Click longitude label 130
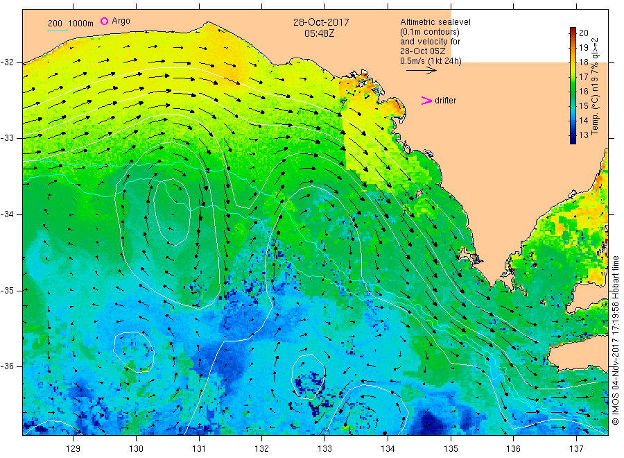624x458 pixels. pos(136,449)
